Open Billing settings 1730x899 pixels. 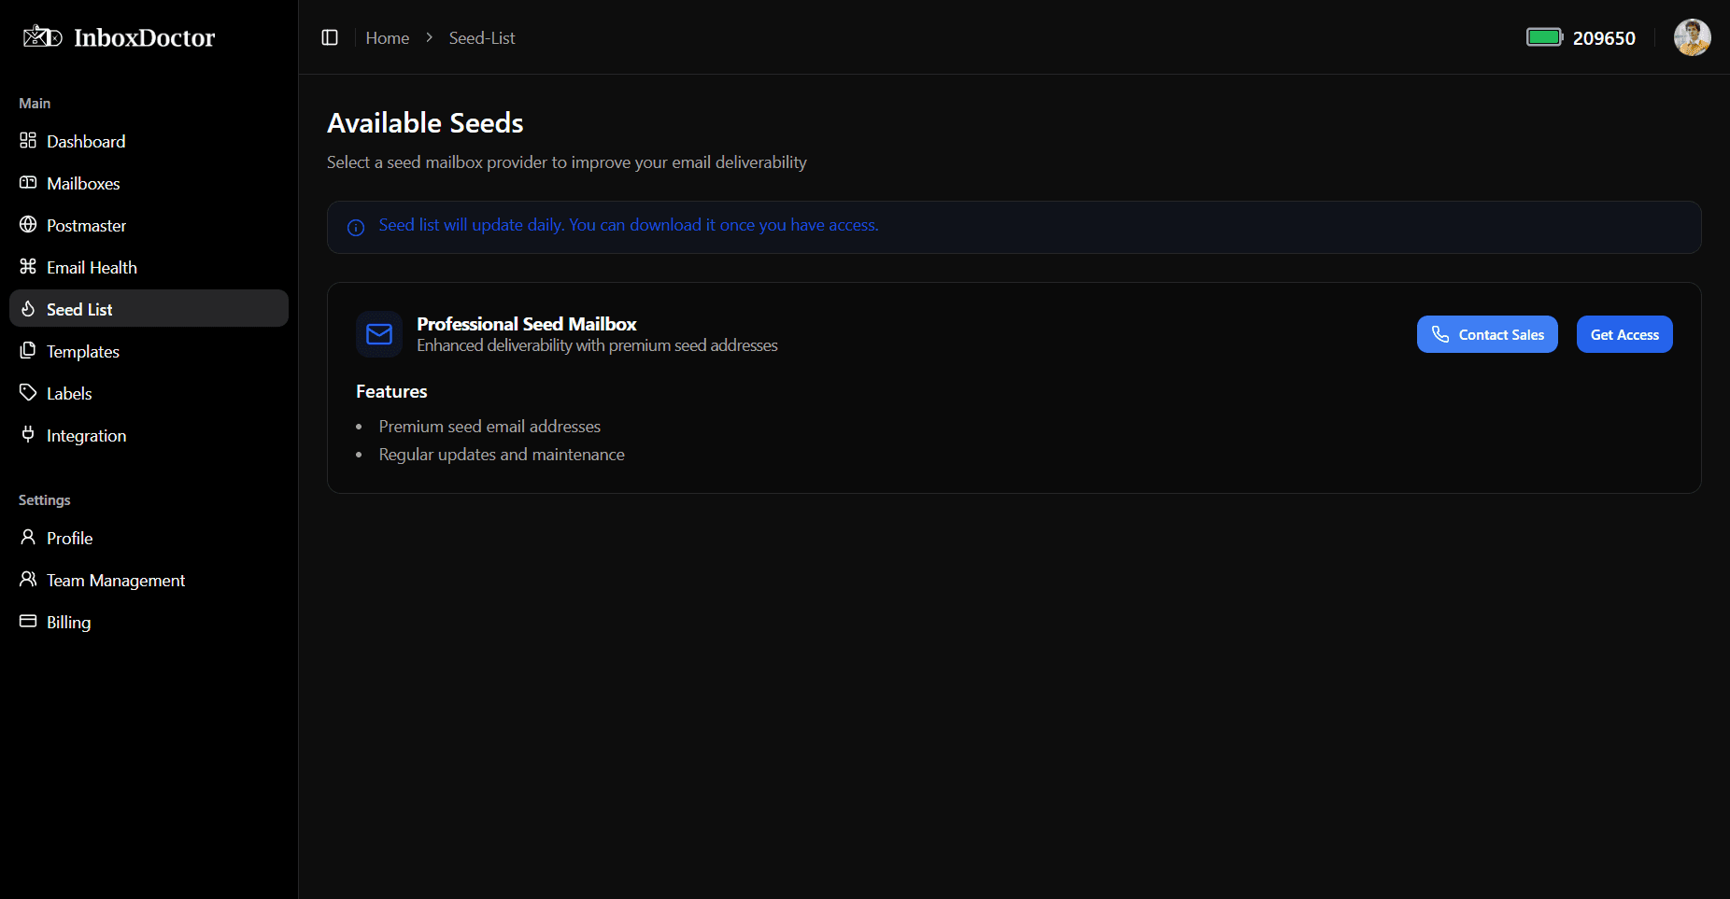pos(149,622)
